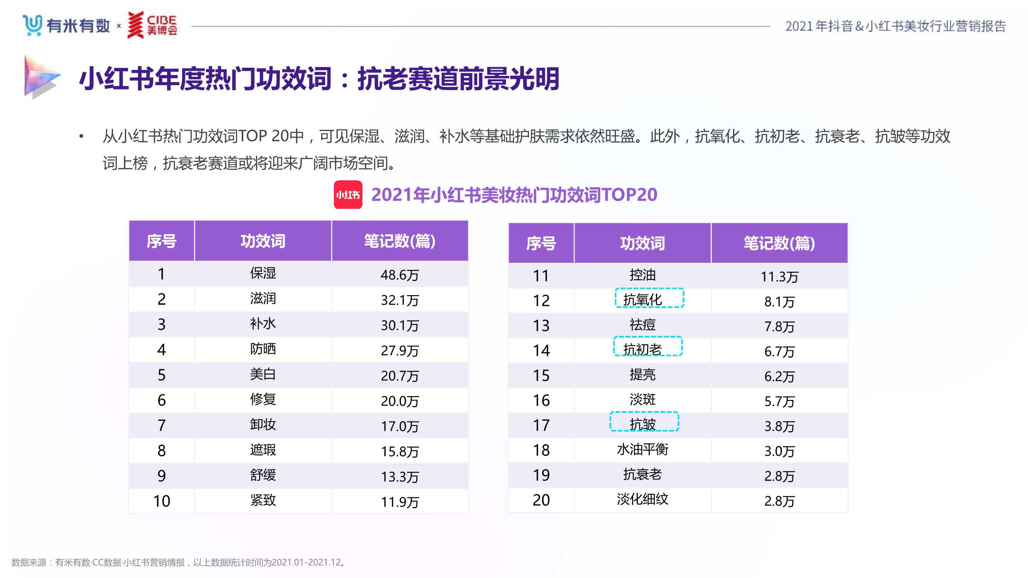
Task: Click the right table 功效词 header
Action: pyautogui.click(x=642, y=243)
